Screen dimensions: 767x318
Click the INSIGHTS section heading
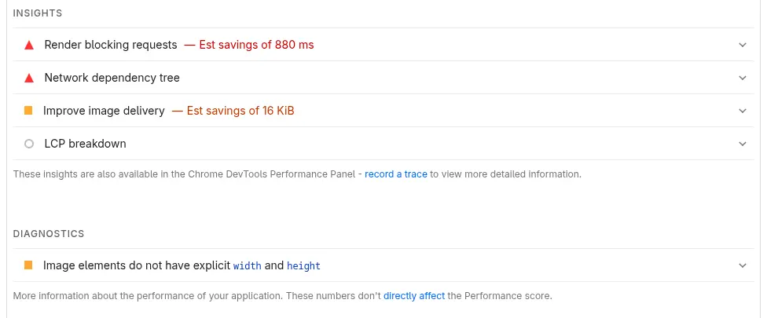[38, 13]
